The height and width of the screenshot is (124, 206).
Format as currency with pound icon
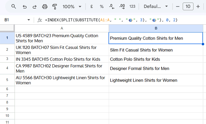pos(91,7)
